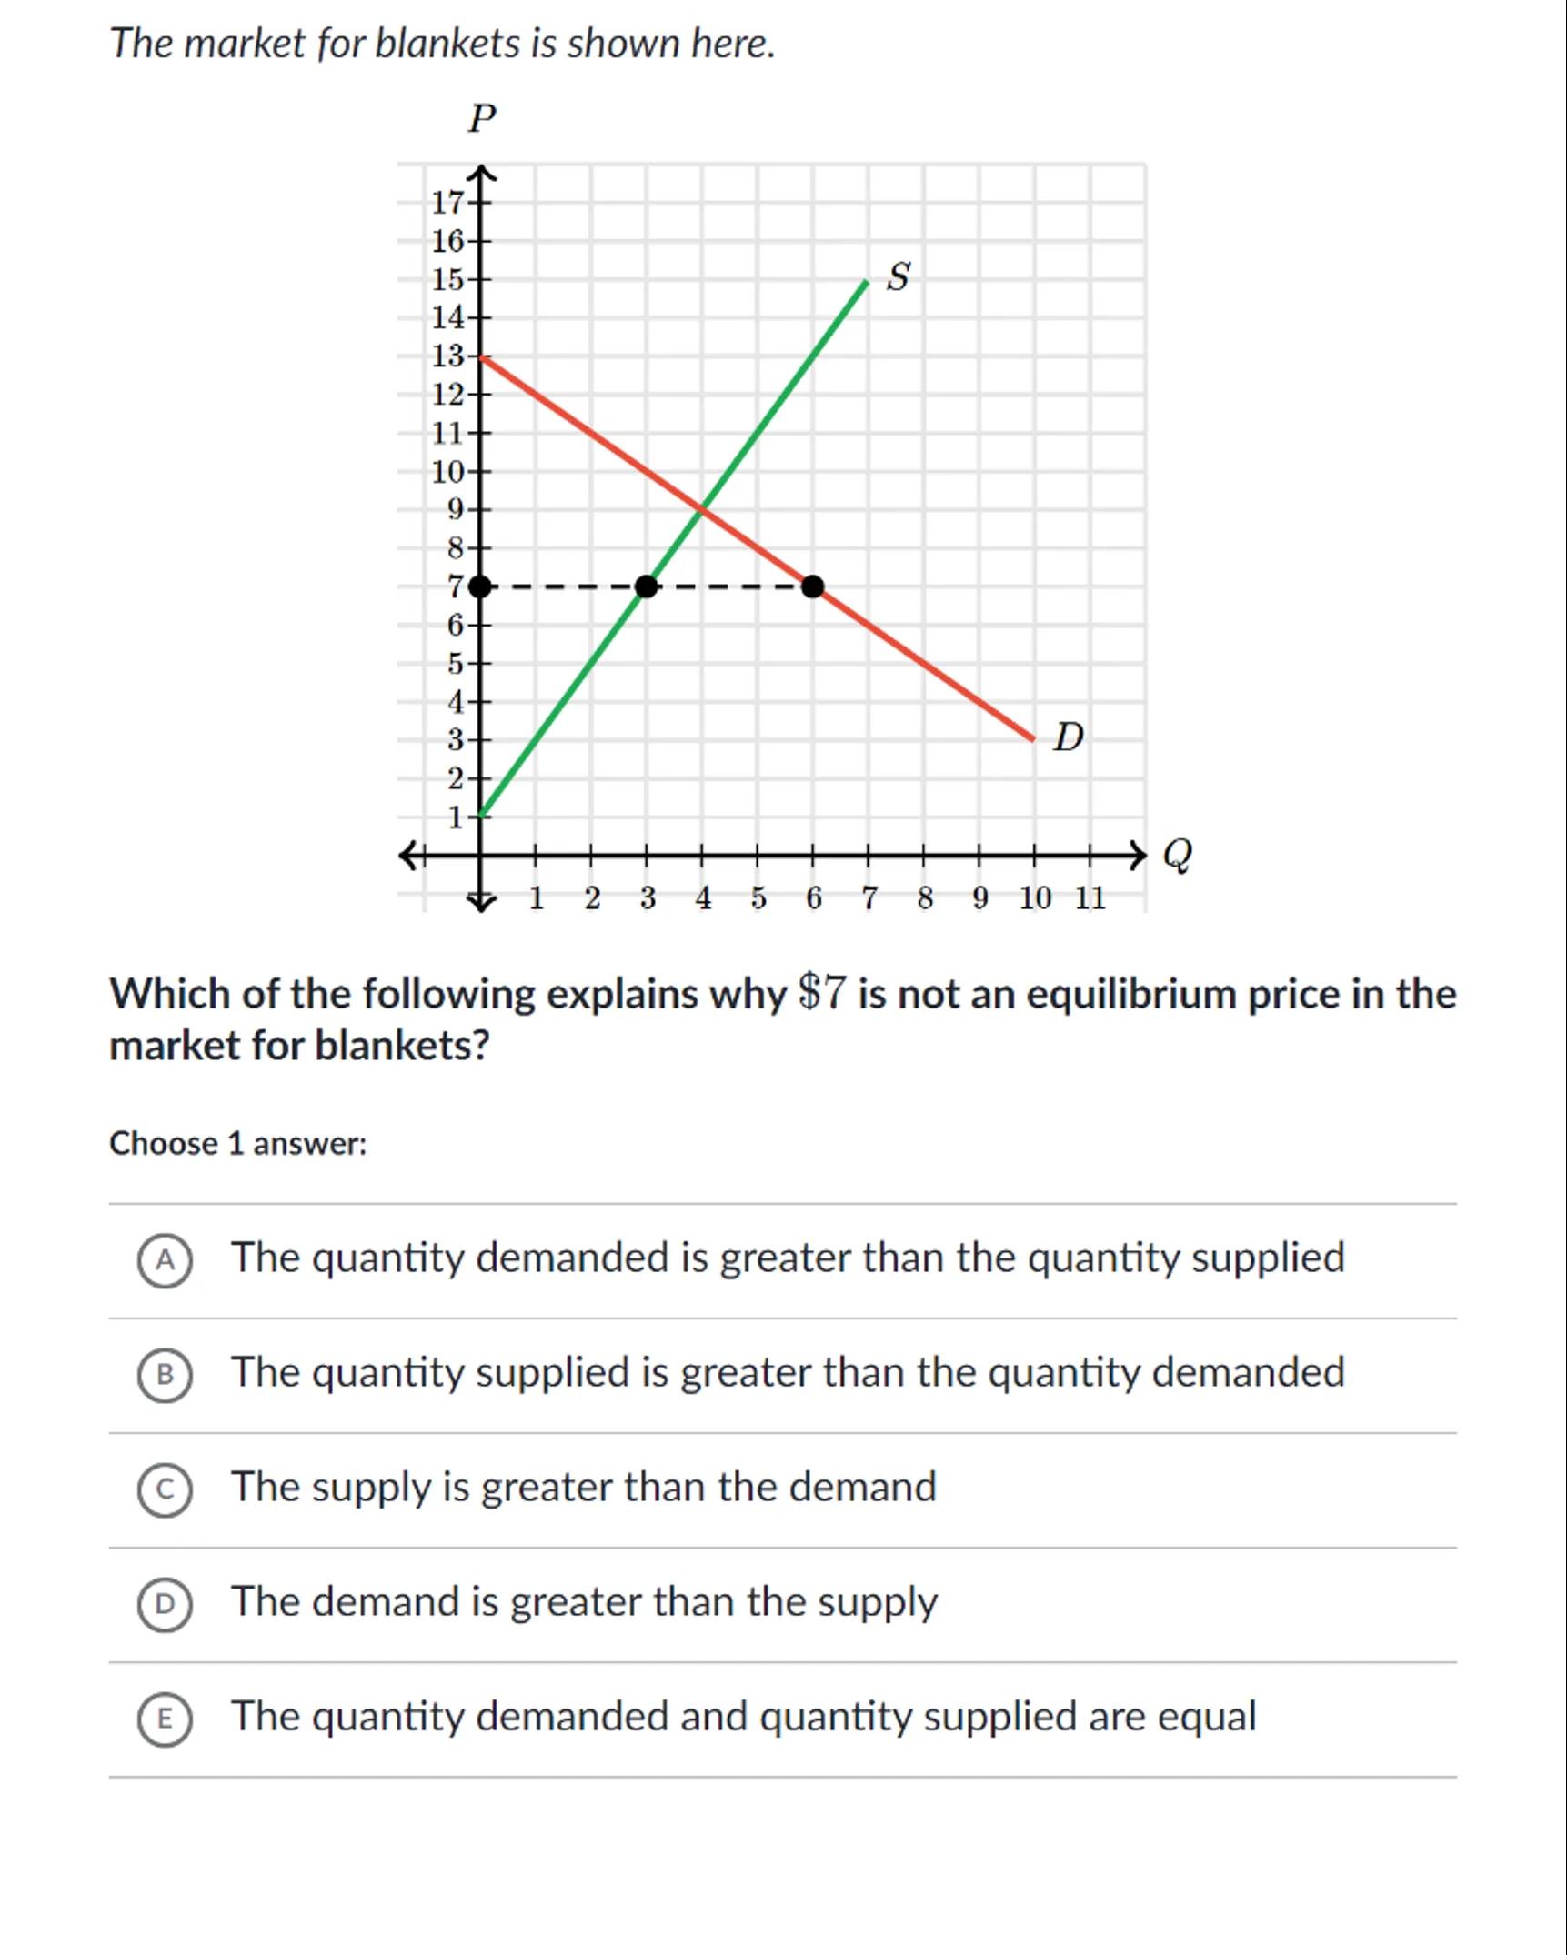The width and height of the screenshot is (1567, 1955).
Task: Click the intersection of supply and demand curves
Action: (702, 510)
